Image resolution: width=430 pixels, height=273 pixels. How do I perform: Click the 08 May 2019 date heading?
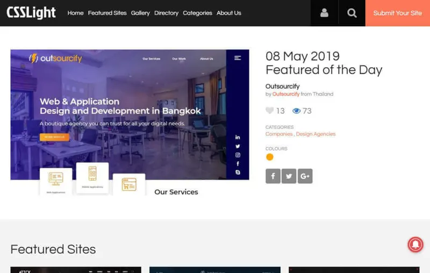tap(303, 56)
